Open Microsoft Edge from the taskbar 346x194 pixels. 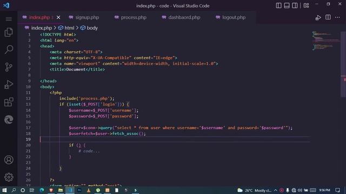42,190
